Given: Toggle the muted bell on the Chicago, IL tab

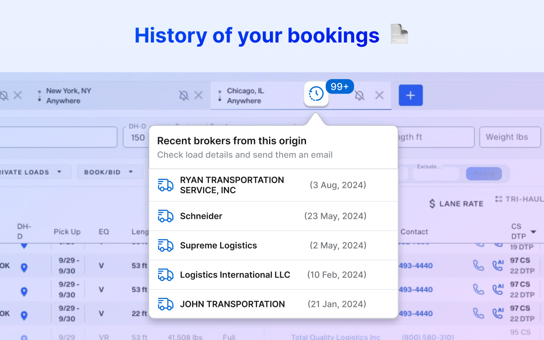Looking at the screenshot, I should coord(360,95).
